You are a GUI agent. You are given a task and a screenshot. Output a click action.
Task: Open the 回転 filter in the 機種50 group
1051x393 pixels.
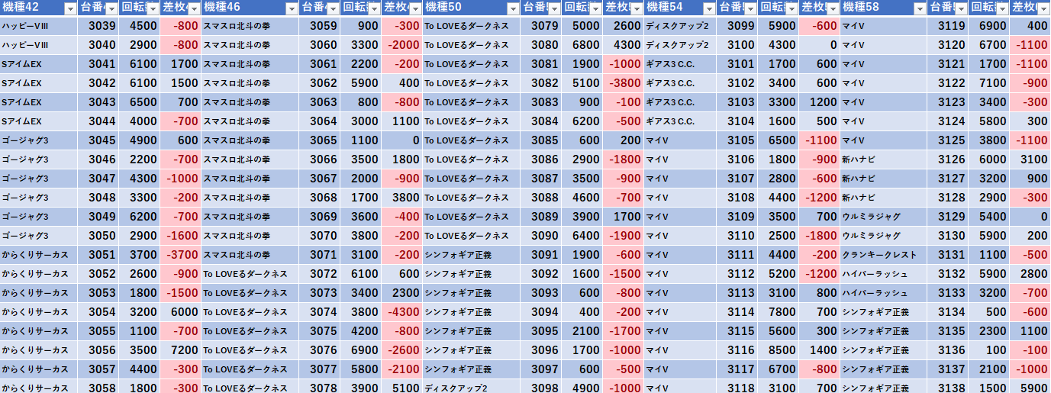click(595, 8)
